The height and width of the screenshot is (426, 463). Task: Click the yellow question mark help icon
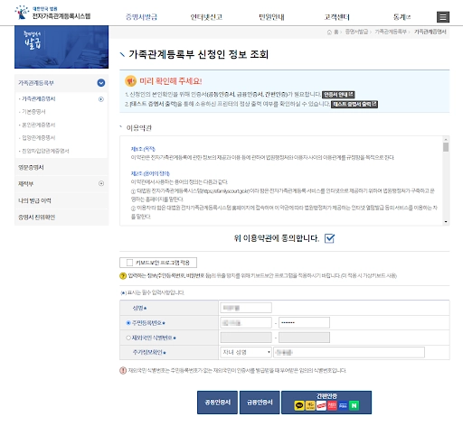coord(123,275)
